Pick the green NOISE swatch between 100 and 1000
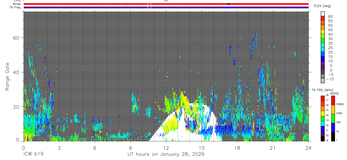This screenshot has height=160, width=347. click(333, 118)
